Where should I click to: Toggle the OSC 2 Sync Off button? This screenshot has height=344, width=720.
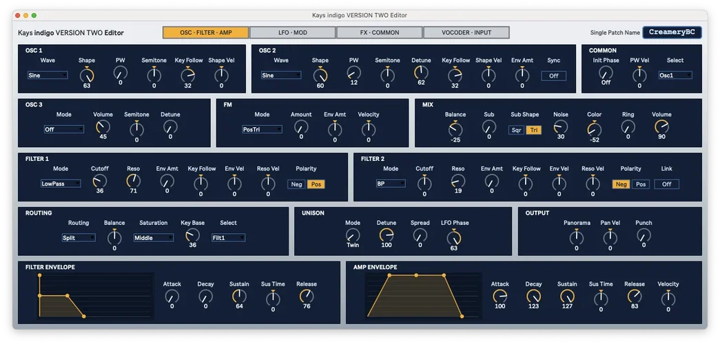pyautogui.click(x=554, y=76)
